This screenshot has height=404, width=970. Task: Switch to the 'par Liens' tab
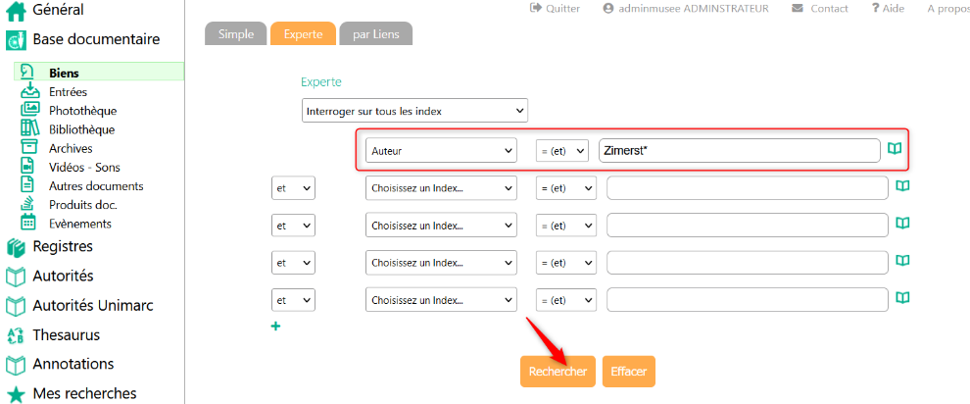376,33
